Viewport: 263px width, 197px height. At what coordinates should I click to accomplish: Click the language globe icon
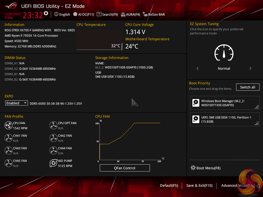(x=56, y=14)
